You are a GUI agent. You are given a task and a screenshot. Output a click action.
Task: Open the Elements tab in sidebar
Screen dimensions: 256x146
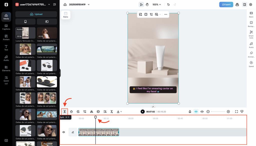click(x=6, y=68)
